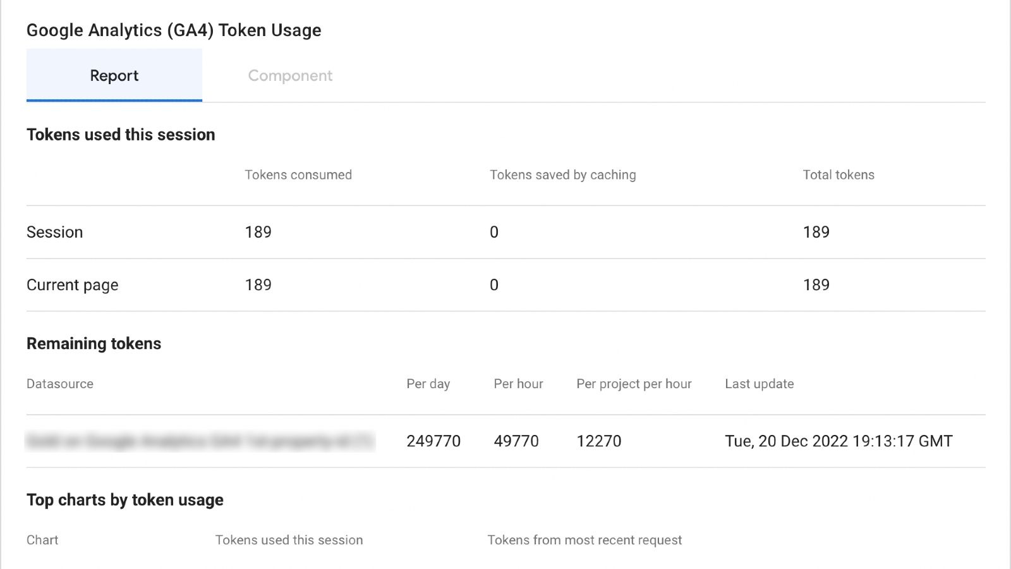This screenshot has height=569, width=1011.
Task: Select the Current page row label
Action: pyautogui.click(x=72, y=285)
